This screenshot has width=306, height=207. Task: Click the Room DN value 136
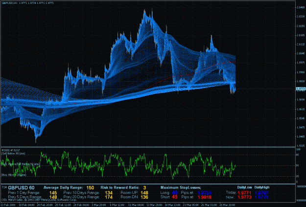coord(144,197)
